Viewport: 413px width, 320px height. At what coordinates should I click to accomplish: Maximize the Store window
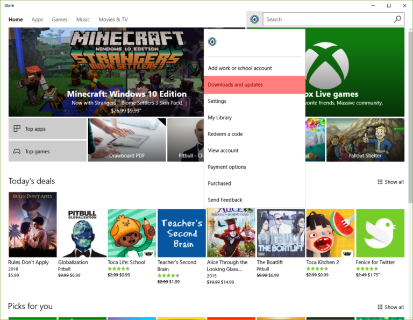(x=389, y=5)
